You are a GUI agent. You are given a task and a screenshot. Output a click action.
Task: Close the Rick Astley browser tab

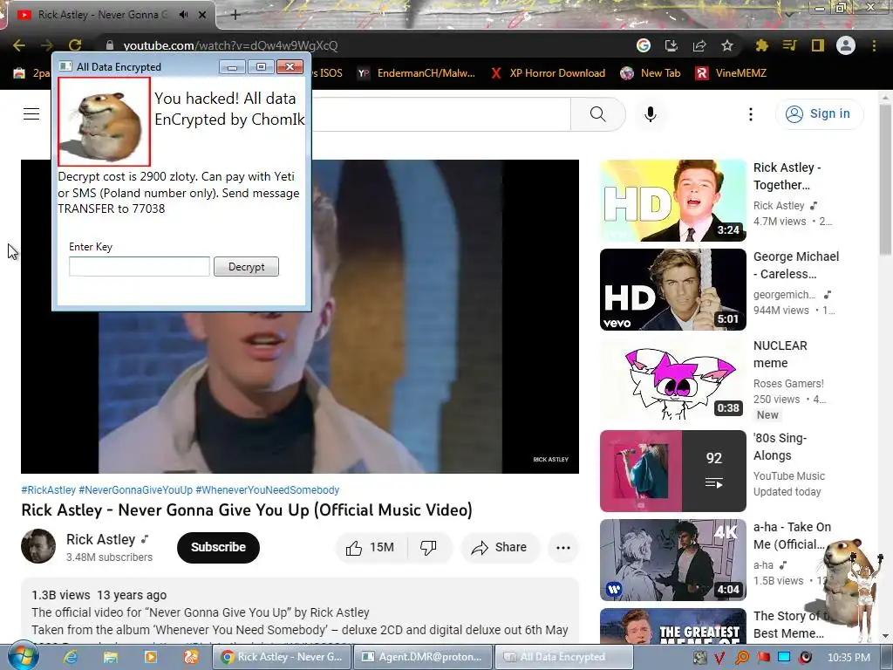pyautogui.click(x=202, y=15)
